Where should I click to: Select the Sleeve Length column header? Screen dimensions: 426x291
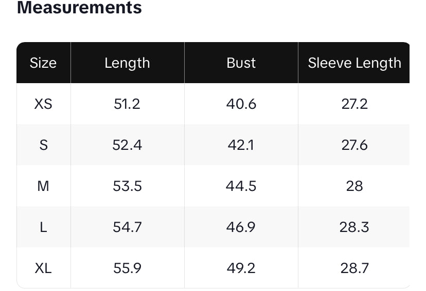click(x=354, y=63)
